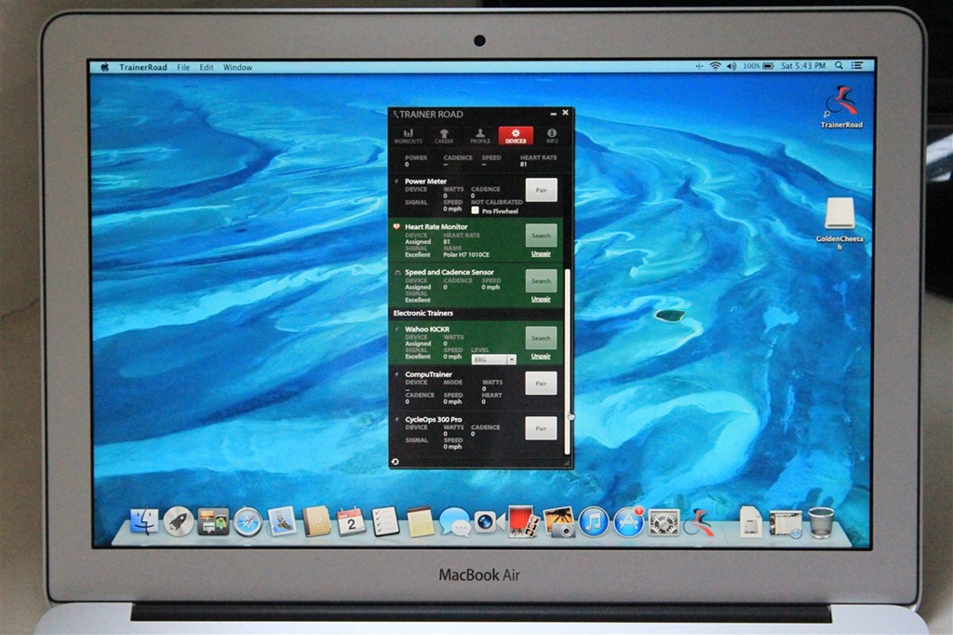Open Spotlight search
This screenshot has width=953, height=635.
839,65
